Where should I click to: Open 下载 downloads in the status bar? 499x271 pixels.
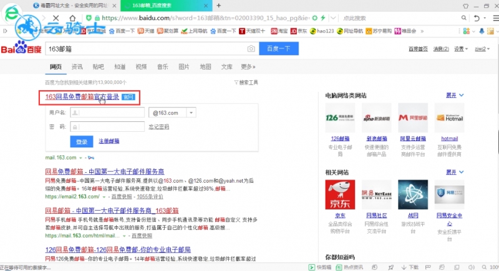point(410,267)
